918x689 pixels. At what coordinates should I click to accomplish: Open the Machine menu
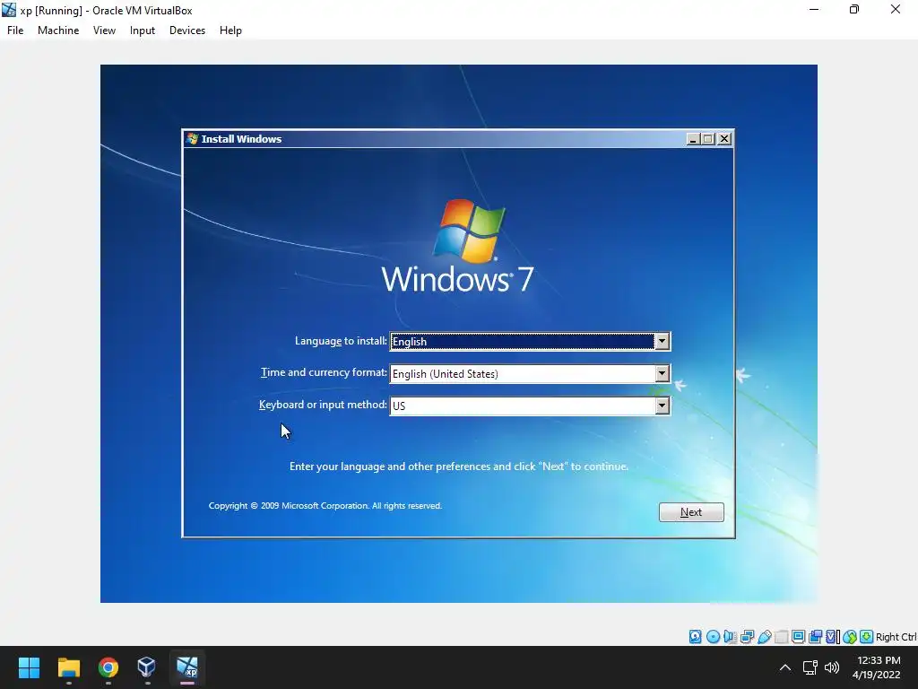click(58, 31)
